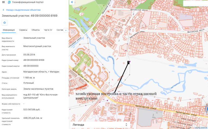Select address 'Магаданская область, г Магадан'

pyautogui.click(x=41, y=72)
